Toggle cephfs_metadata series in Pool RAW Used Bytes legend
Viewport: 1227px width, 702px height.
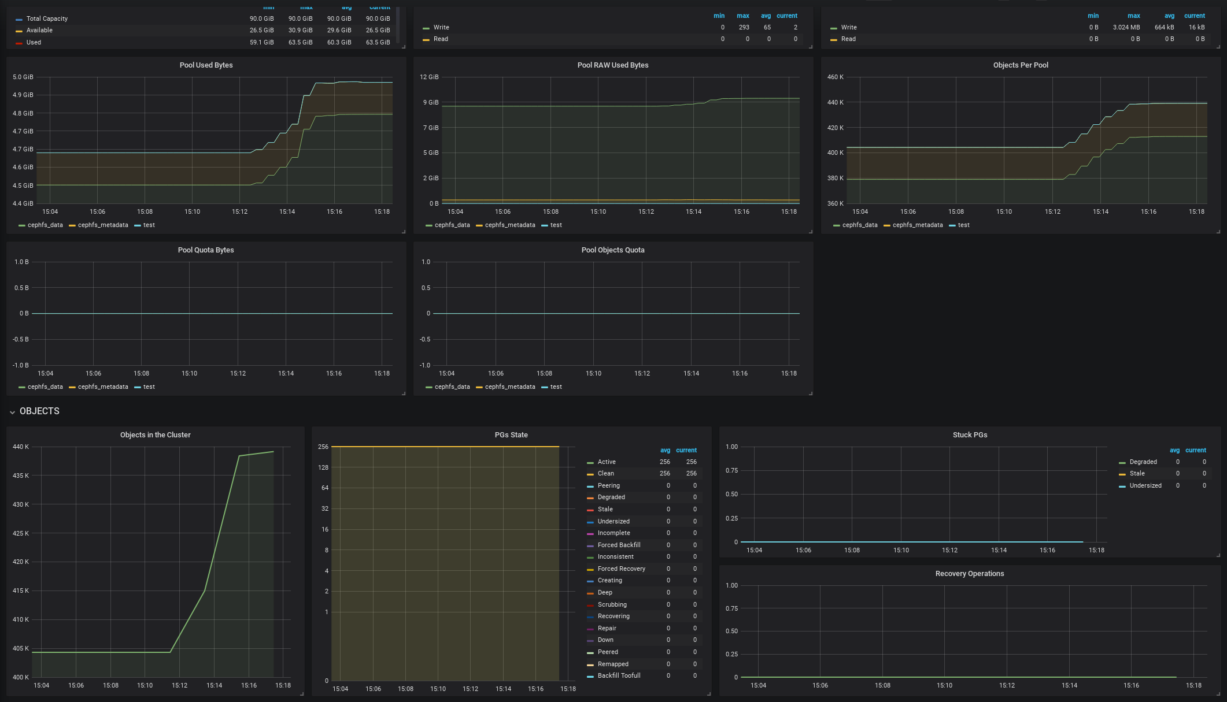(509, 225)
